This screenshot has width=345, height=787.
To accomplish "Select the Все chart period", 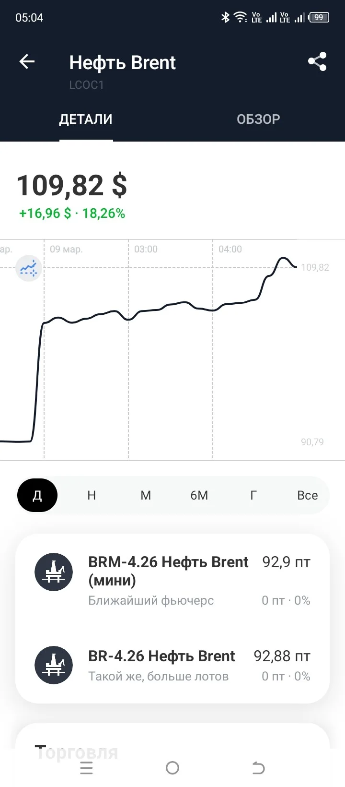I will (x=308, y=495).
